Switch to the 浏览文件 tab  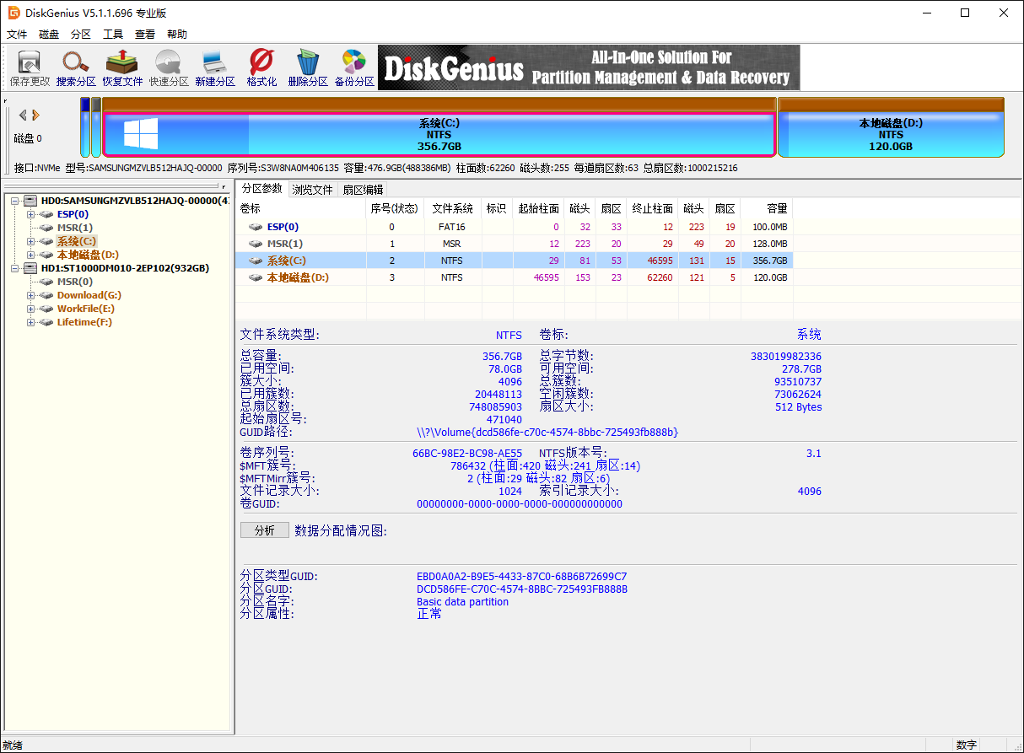coord(313,190)
